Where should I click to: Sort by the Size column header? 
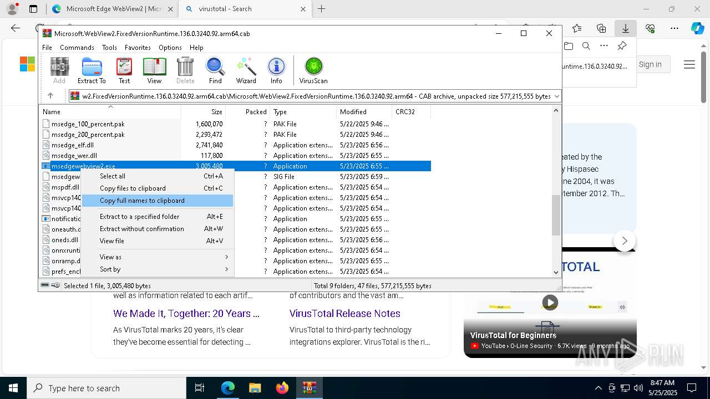coord(203,112)
